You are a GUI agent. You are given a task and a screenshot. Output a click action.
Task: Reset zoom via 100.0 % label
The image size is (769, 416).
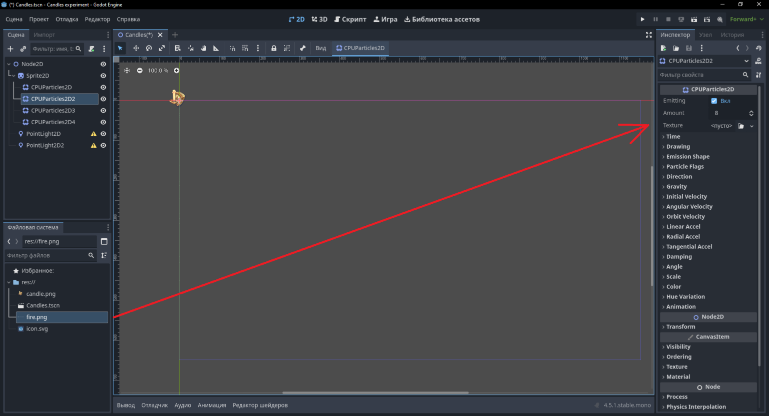point(158,71)
